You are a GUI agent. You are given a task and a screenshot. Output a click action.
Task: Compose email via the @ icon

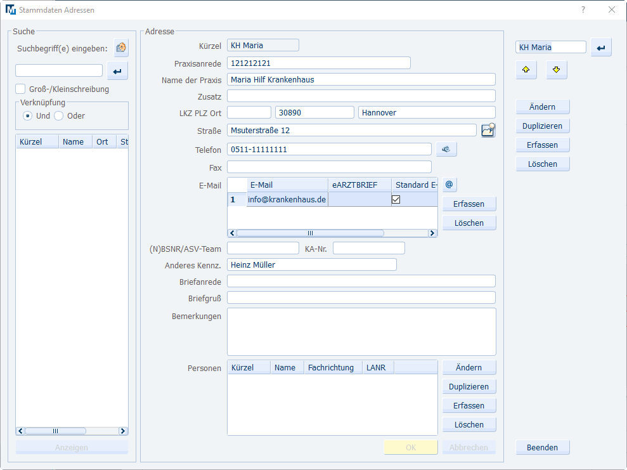[x=449, y=184]
